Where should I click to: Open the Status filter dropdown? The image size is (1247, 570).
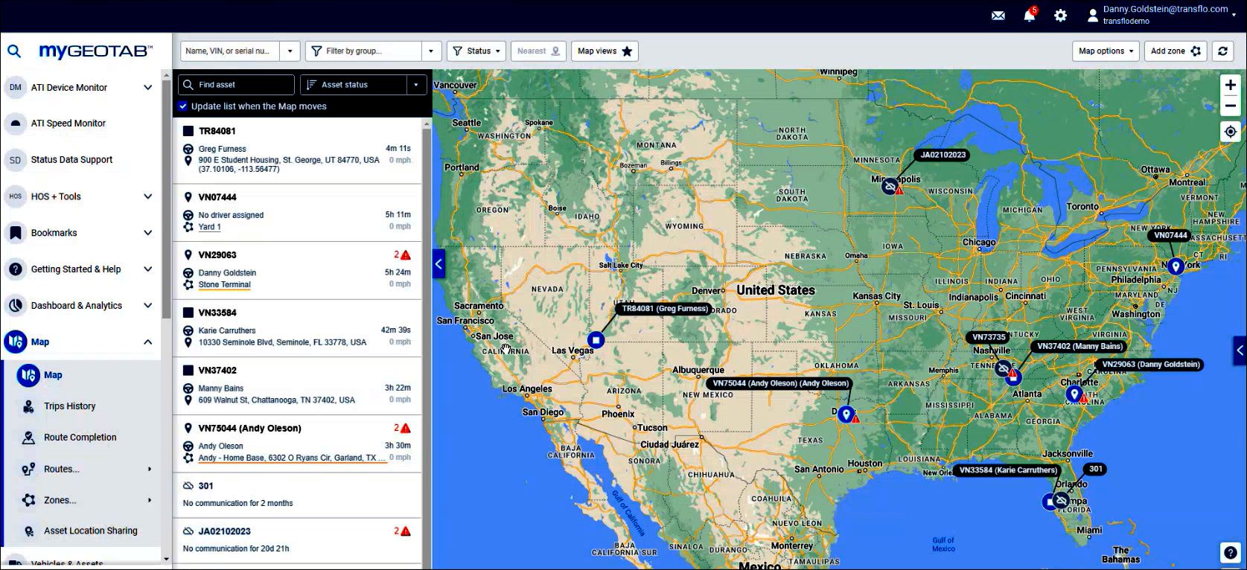click(x=476, y=51)
